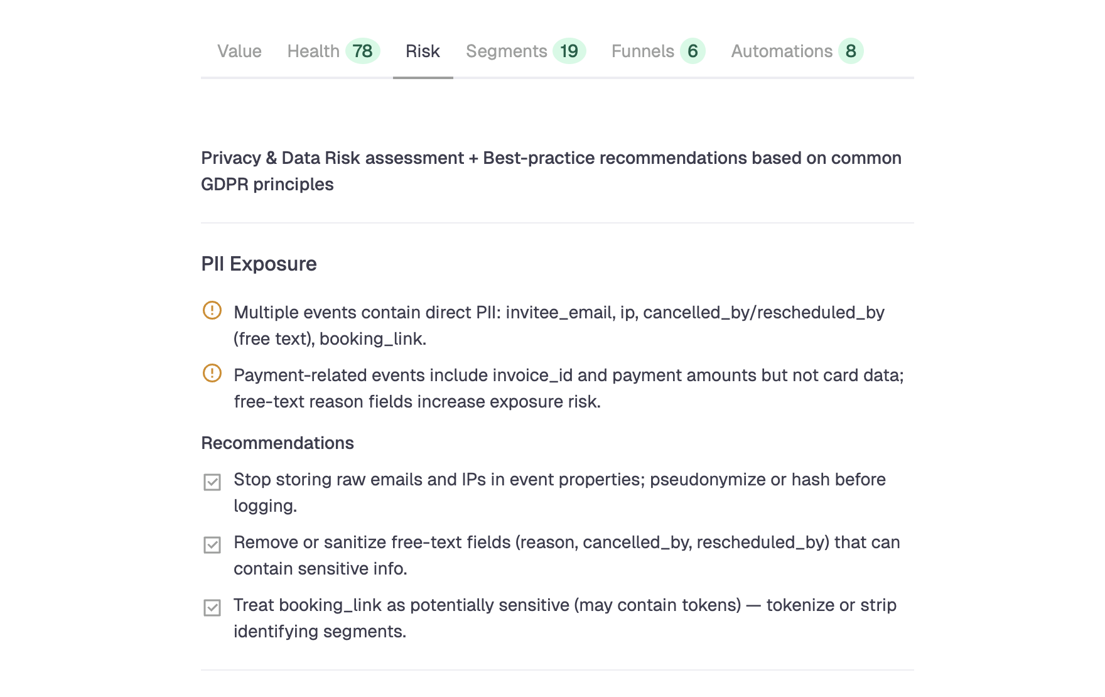This screenshot has height=697, width=1105.
Task: Switch to the Value tab
Action: point(239,51)
